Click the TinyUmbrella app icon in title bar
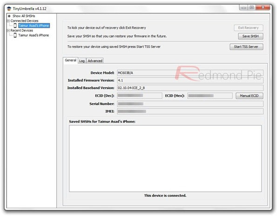Screen dimensions: 277x216 (x=9, y=8)
